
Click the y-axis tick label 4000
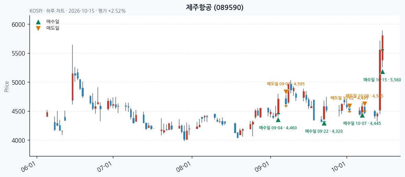pyautogui.click(x=18, y=140)
